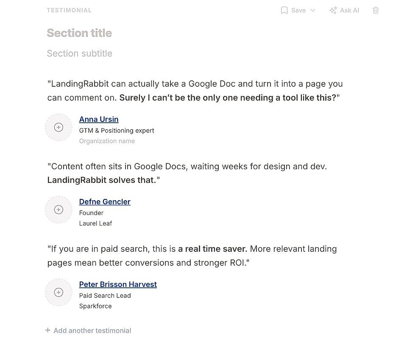407x350 pixels.
Task: Edit the Founder job title text
Action: tap(91, 213)
